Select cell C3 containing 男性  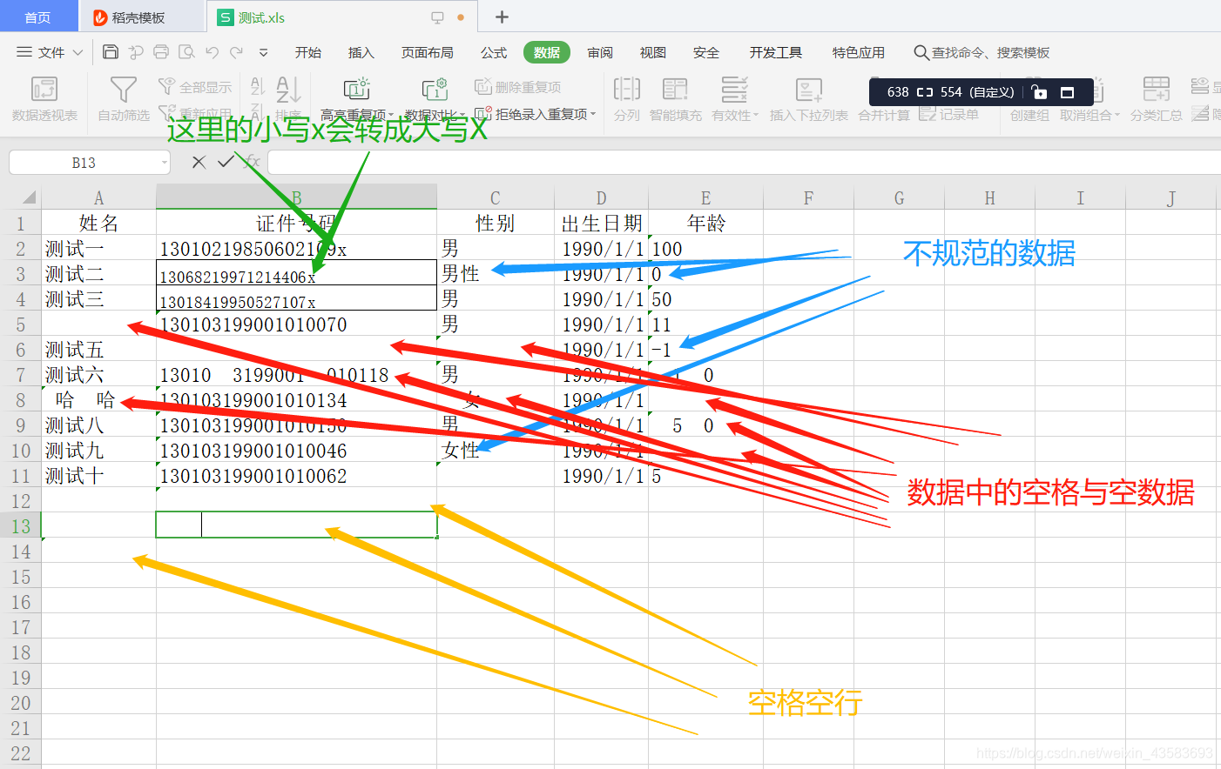[495, 274]
